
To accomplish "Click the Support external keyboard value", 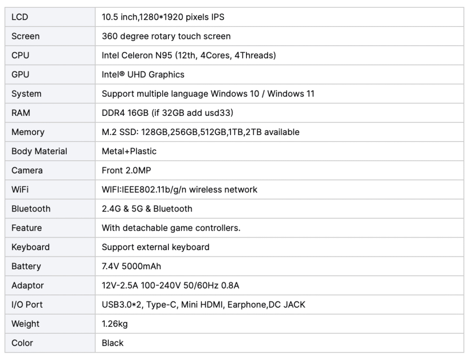I will click(x=155, y=247).
